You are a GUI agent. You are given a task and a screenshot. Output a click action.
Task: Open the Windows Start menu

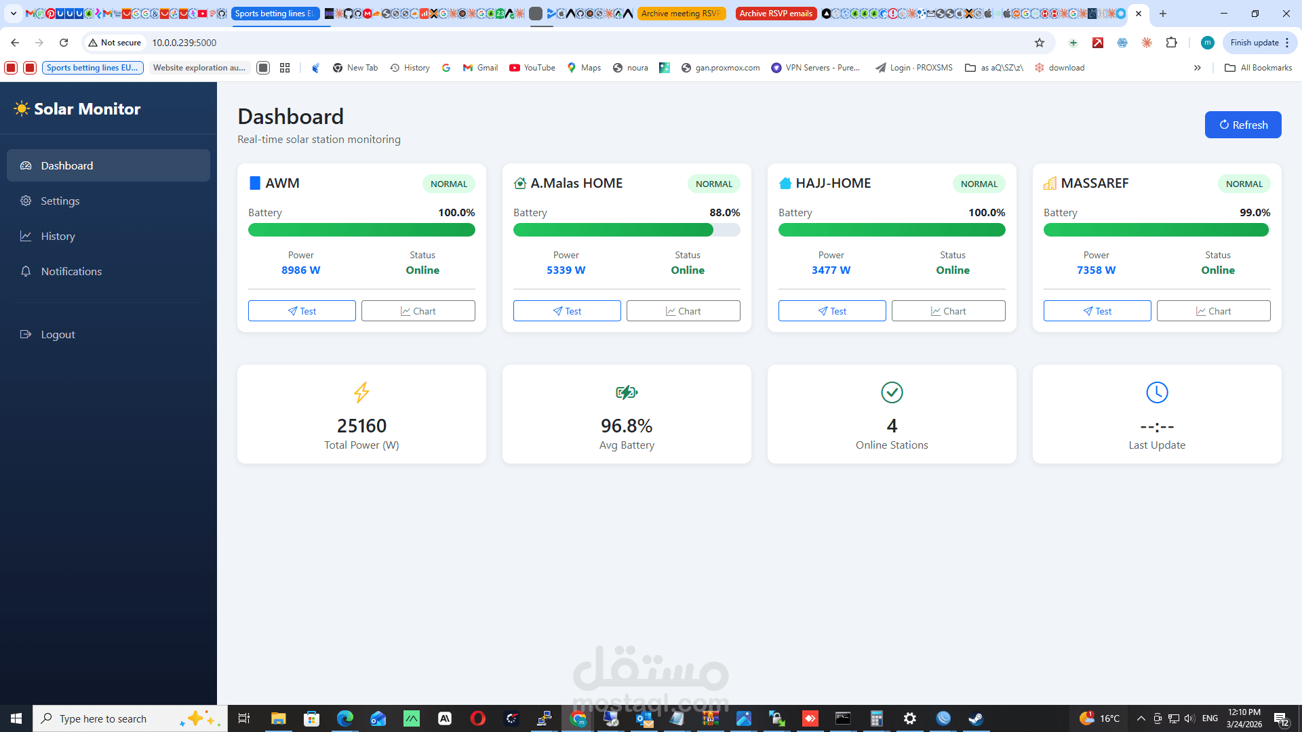click(16, 718)
